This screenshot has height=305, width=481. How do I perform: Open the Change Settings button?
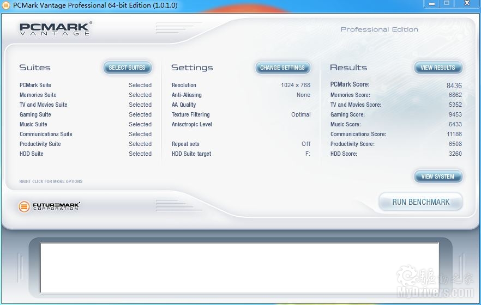point(282,68)
